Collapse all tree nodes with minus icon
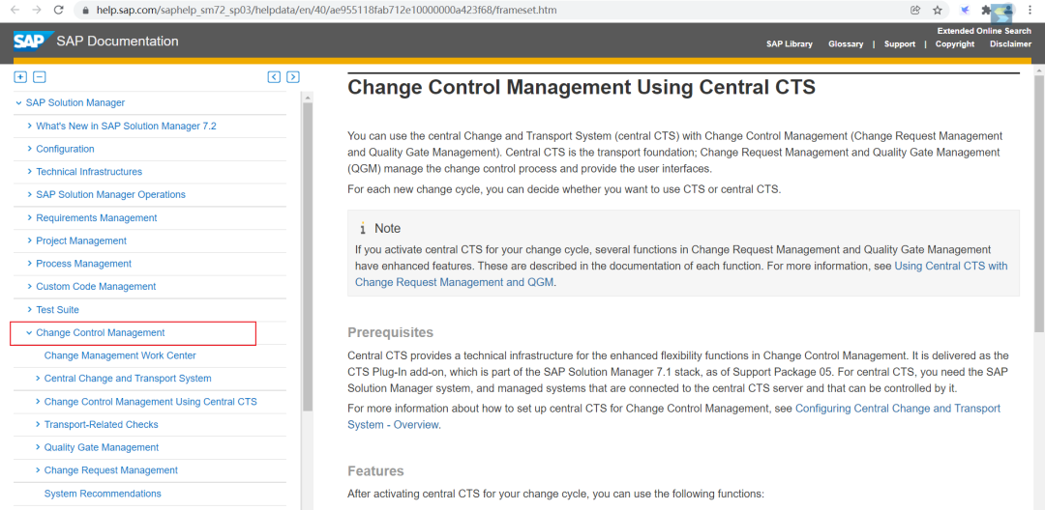Image resolution: width=1045 pixels, height=510 pixels. point(40,77)
